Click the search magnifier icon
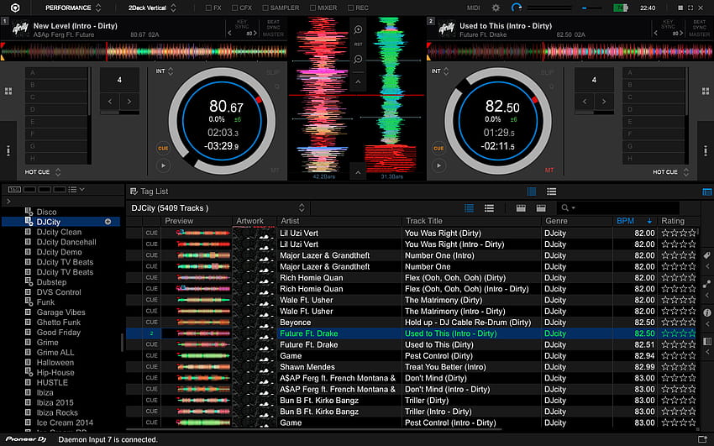This screenshot has width=714, height=446. [x=565, y=208]
